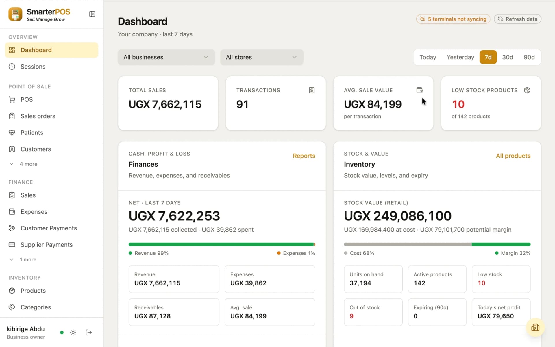Viewport: 555px width, 347px height.
Task: Open Patients heart icon
Action: (x=12, y=132)
